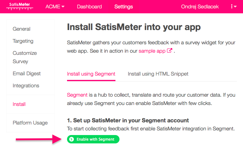Click the external link icon after sample app
Viewport: 243px width, 153px height.
pos(169,51)
